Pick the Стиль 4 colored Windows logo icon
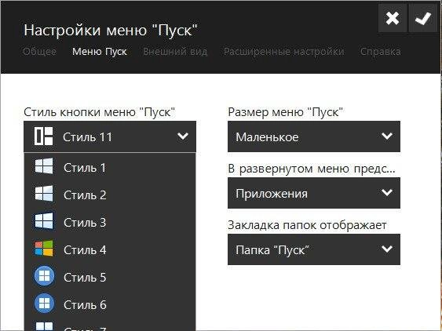This screenshot has width=442, height=331. pos(44,248)
